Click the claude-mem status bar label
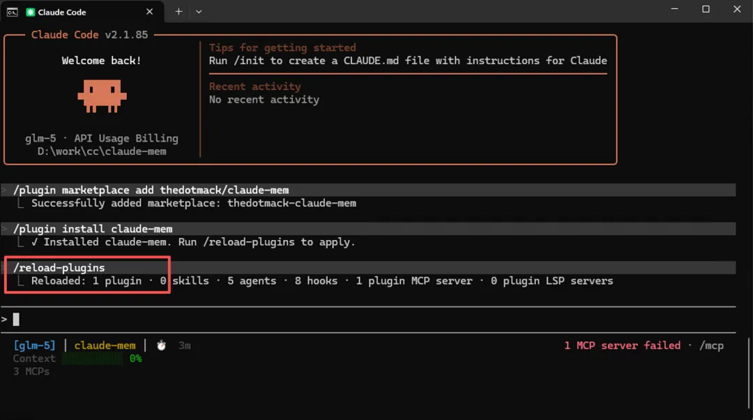 pyautogui.click(x=105, y=345)
